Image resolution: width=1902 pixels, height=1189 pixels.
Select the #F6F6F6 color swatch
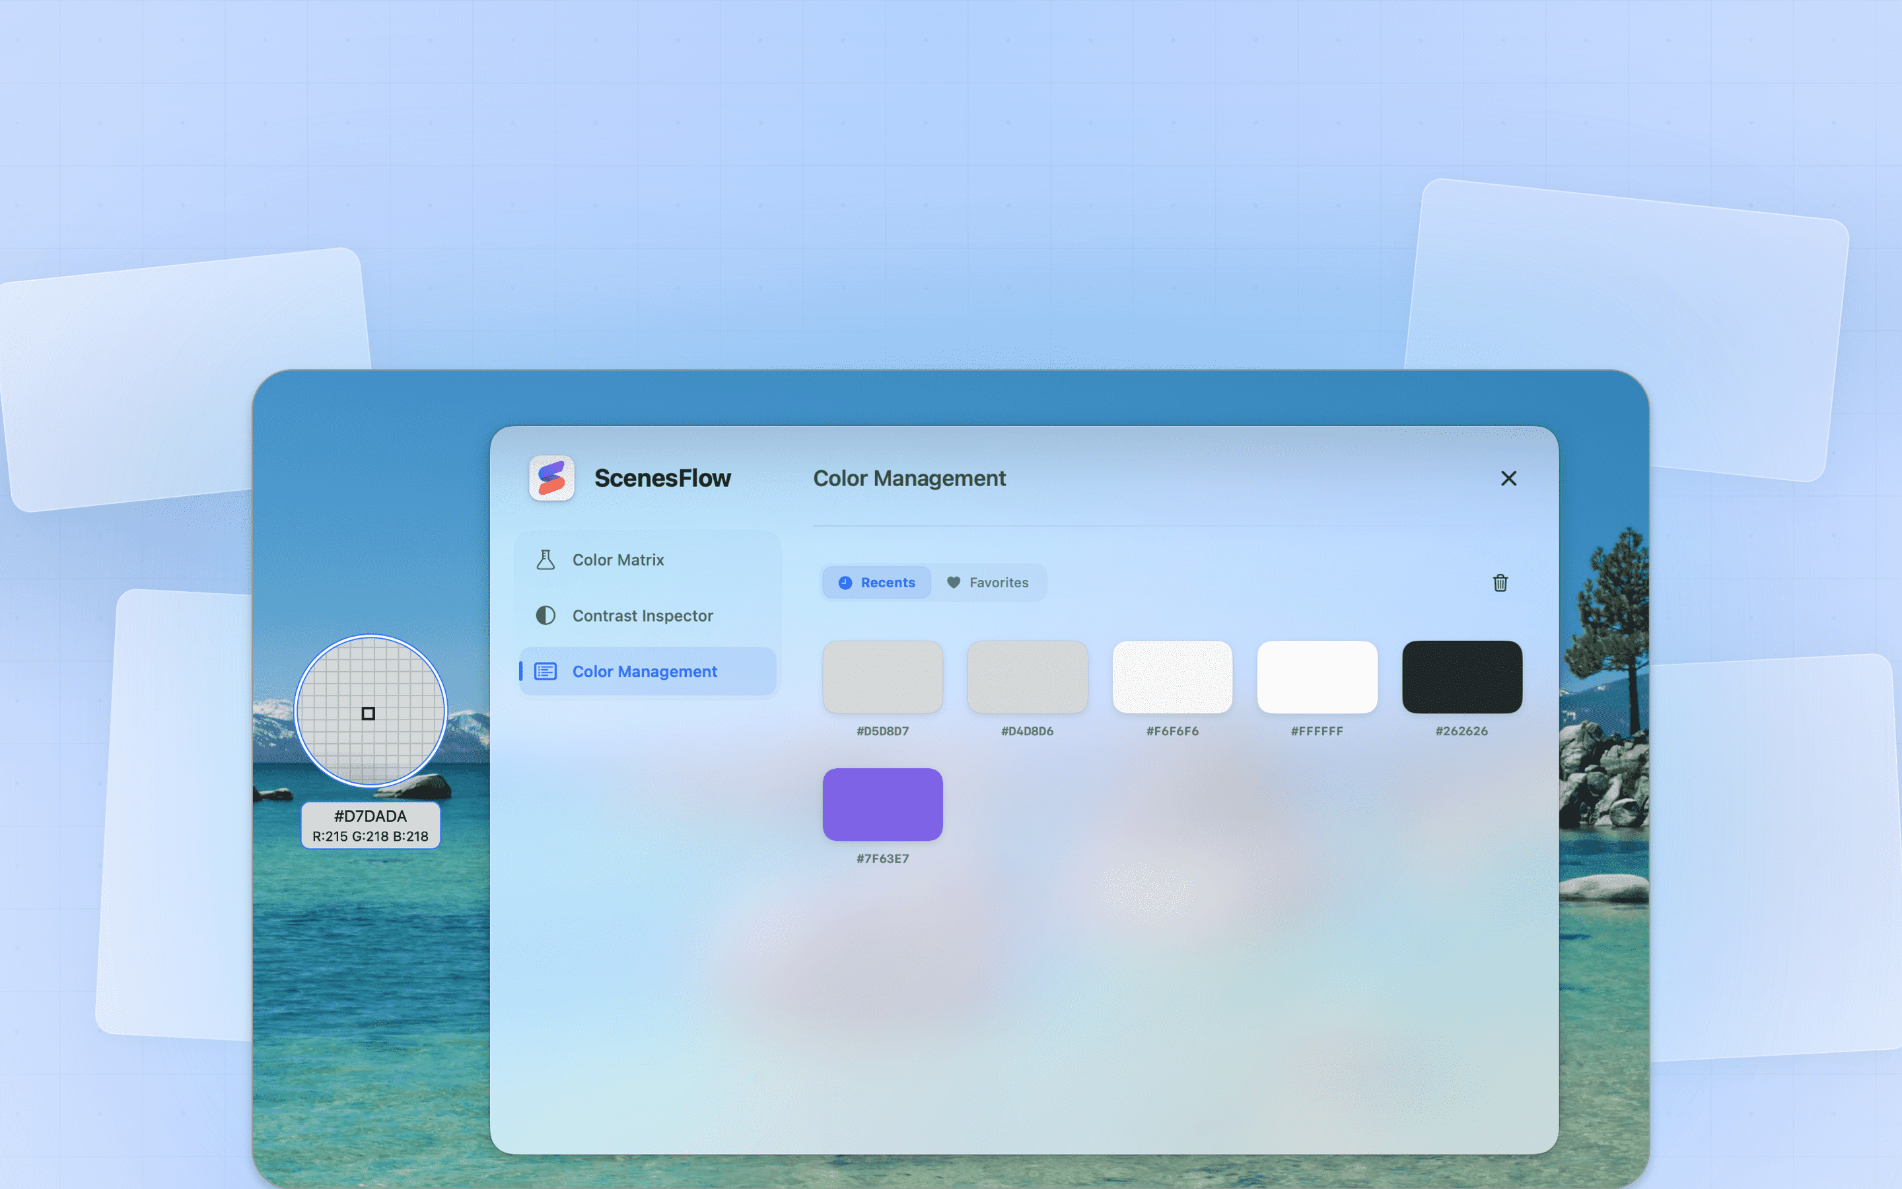[x=1172, y=677]
